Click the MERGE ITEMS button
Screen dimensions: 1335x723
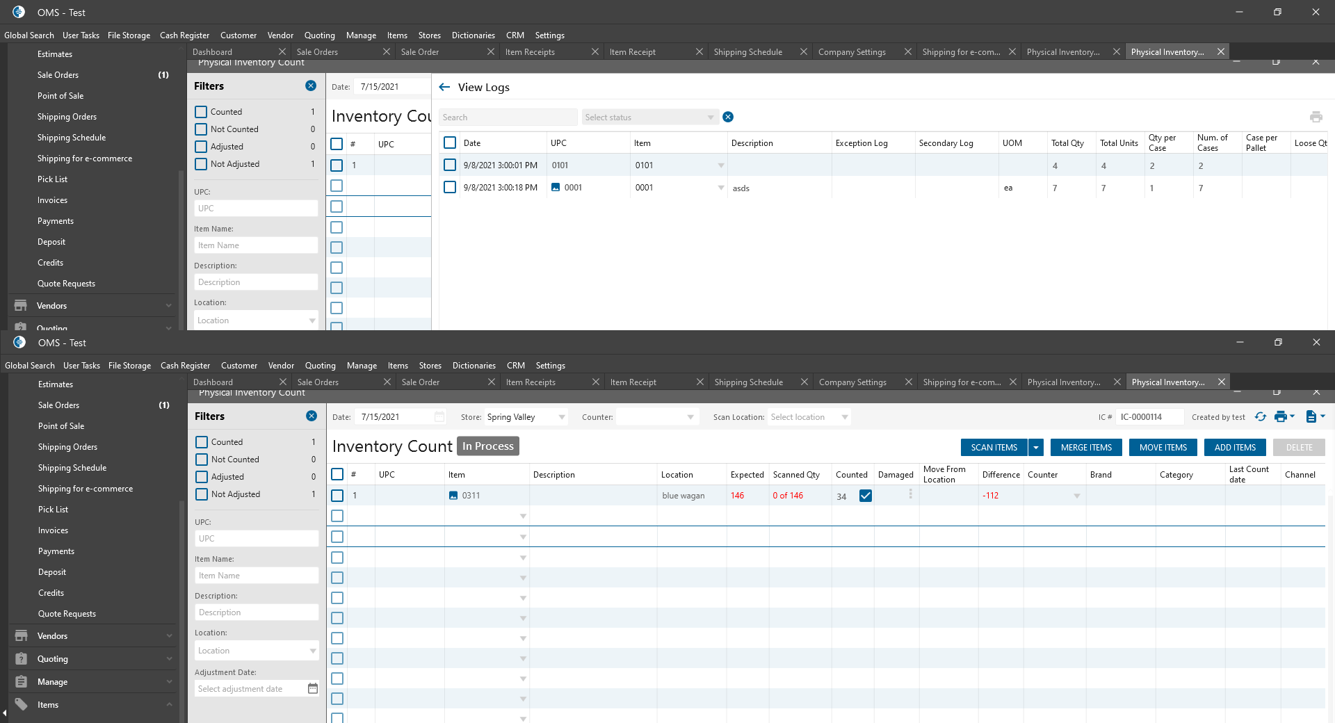point(1086,447)
